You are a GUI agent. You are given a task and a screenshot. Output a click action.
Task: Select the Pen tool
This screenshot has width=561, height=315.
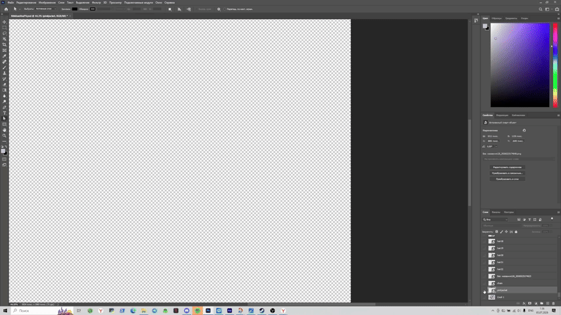(x=5, y=107)
